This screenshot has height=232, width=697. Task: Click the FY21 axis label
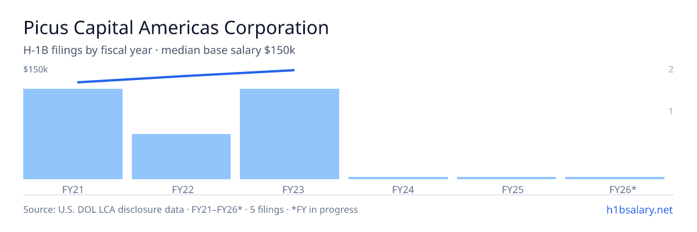point(73,189)
